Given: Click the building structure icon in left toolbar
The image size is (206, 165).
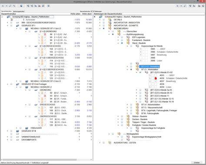Looking at the screenshot, I should (x=21, y=6).
